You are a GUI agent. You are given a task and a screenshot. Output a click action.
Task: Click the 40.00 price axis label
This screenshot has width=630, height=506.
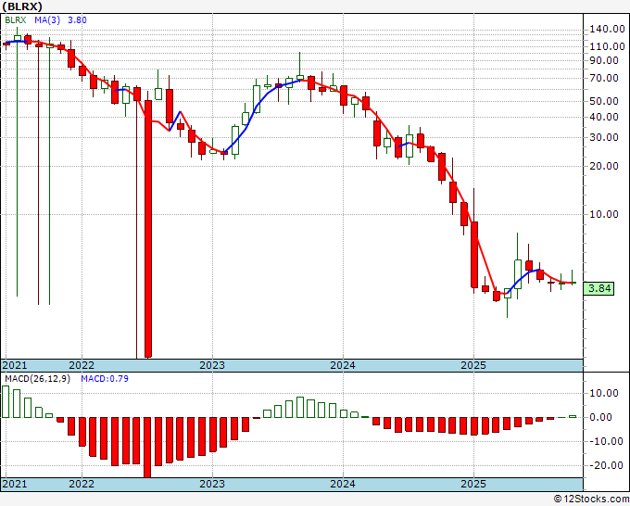[604, 117]
